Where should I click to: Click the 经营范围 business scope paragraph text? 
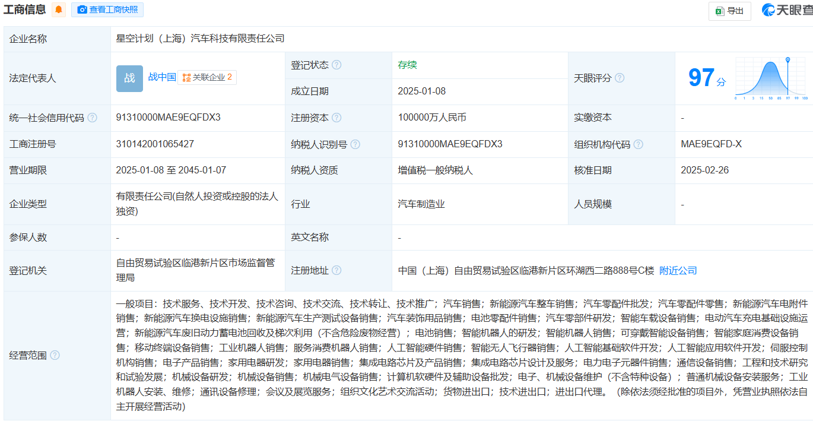[462, 355]
